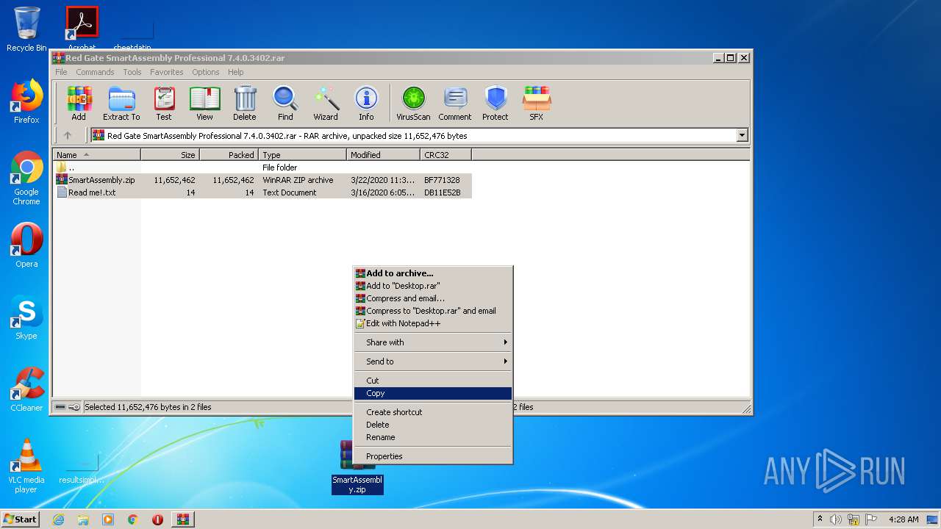Screen dimensions: 941x529
Task: Open Skype desktop shortcut
Action: tap(26, 317)
